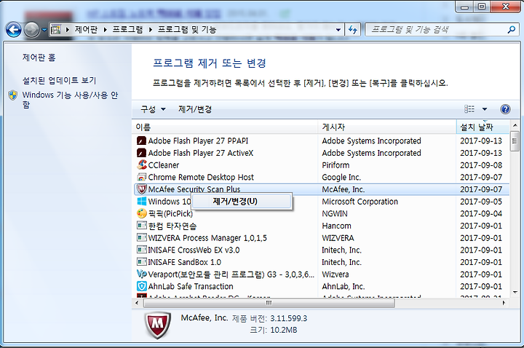Click the NGWIN publisher cell
Screen dimensions: 524x348
point(335,213)
